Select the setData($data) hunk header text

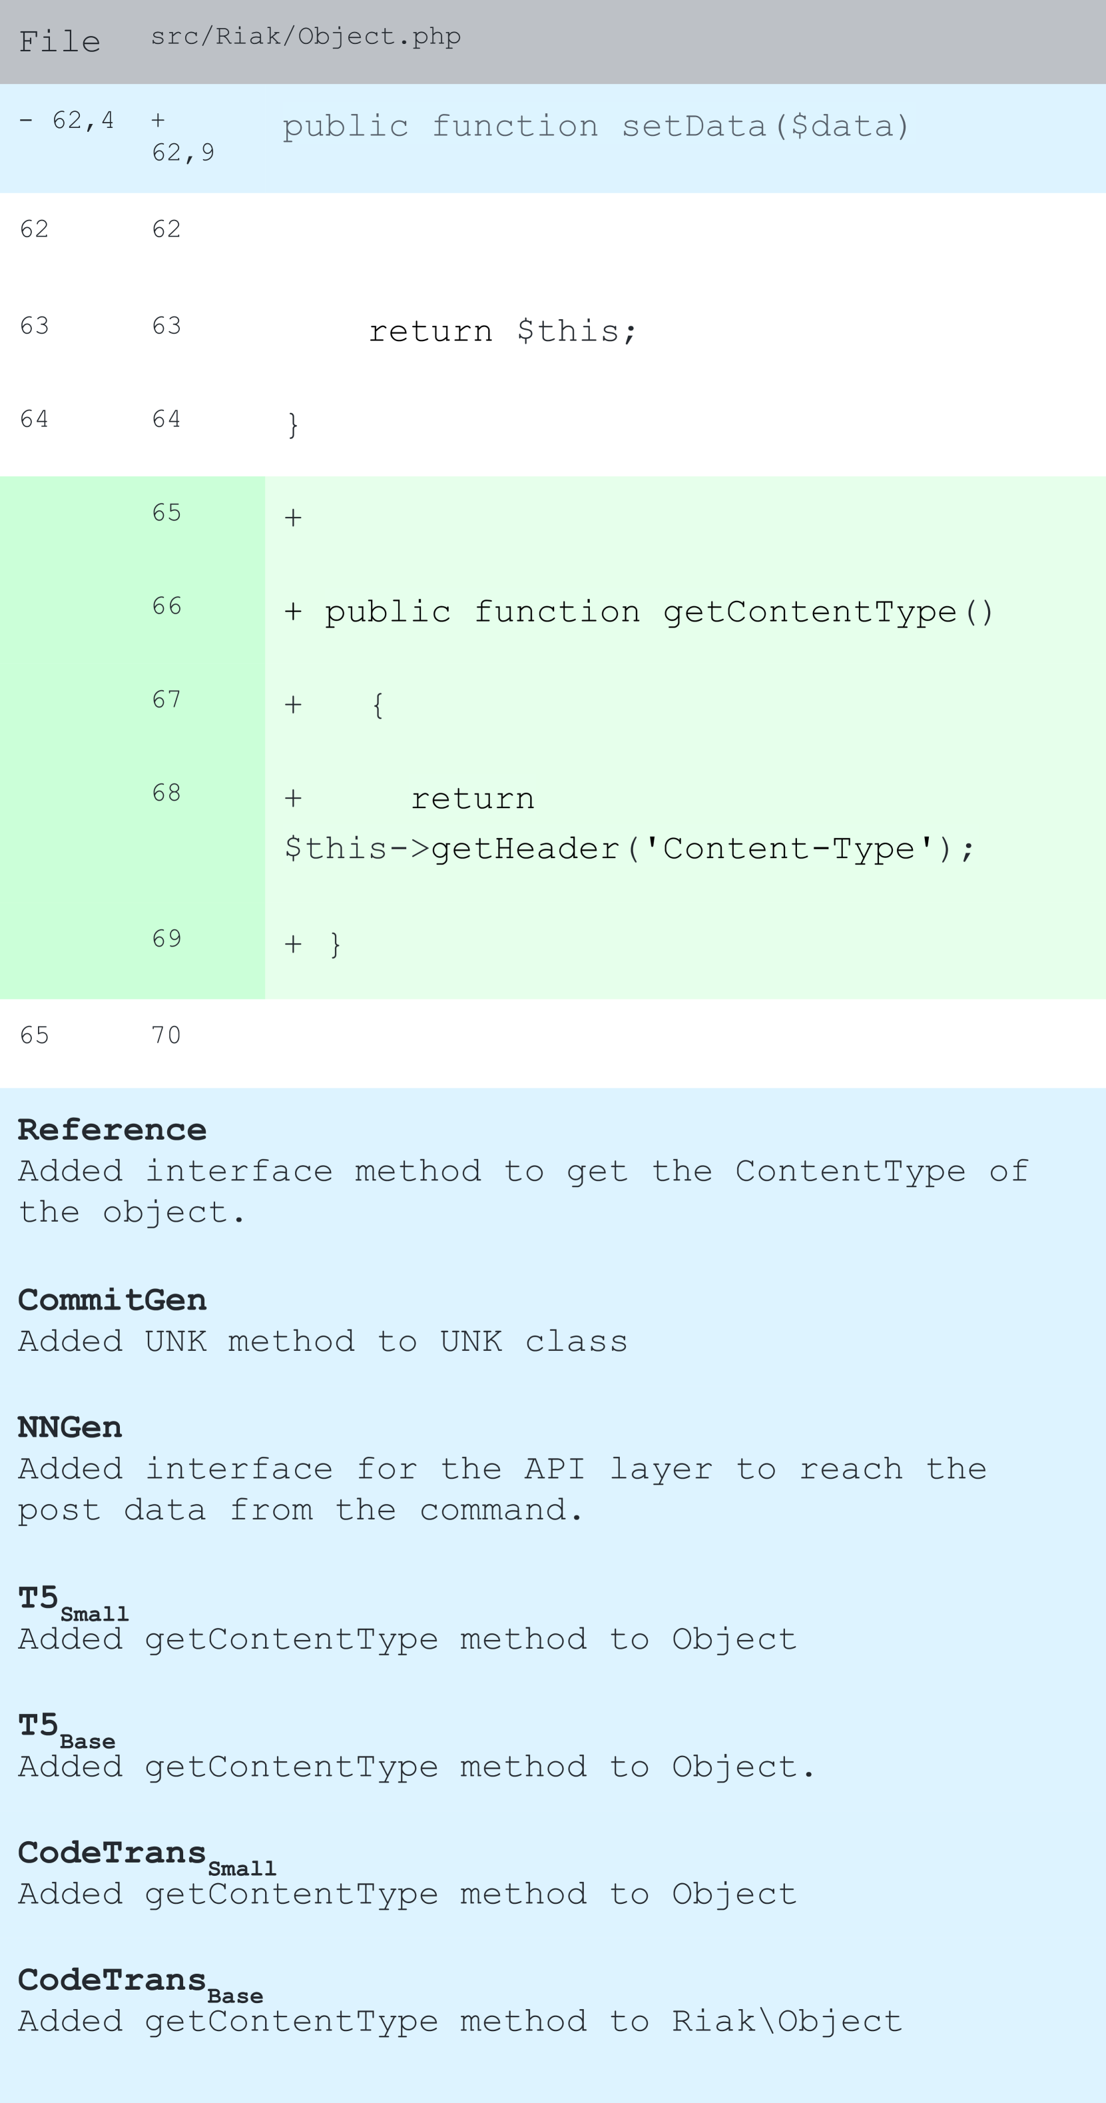tap(595, 127)
